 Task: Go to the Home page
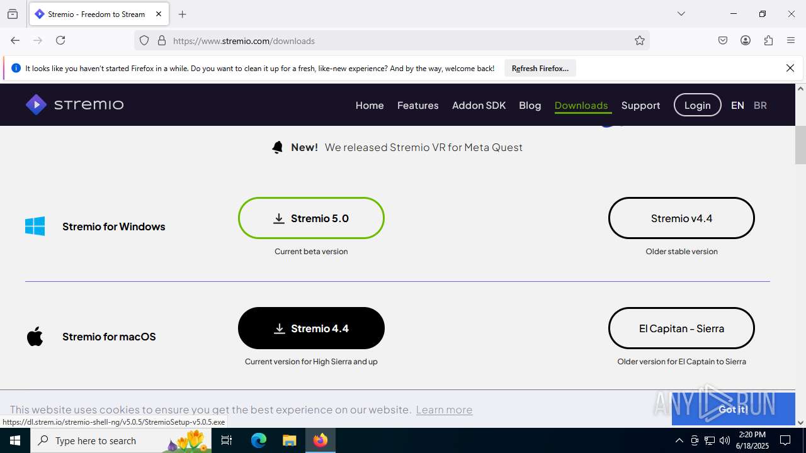(370, 105)
